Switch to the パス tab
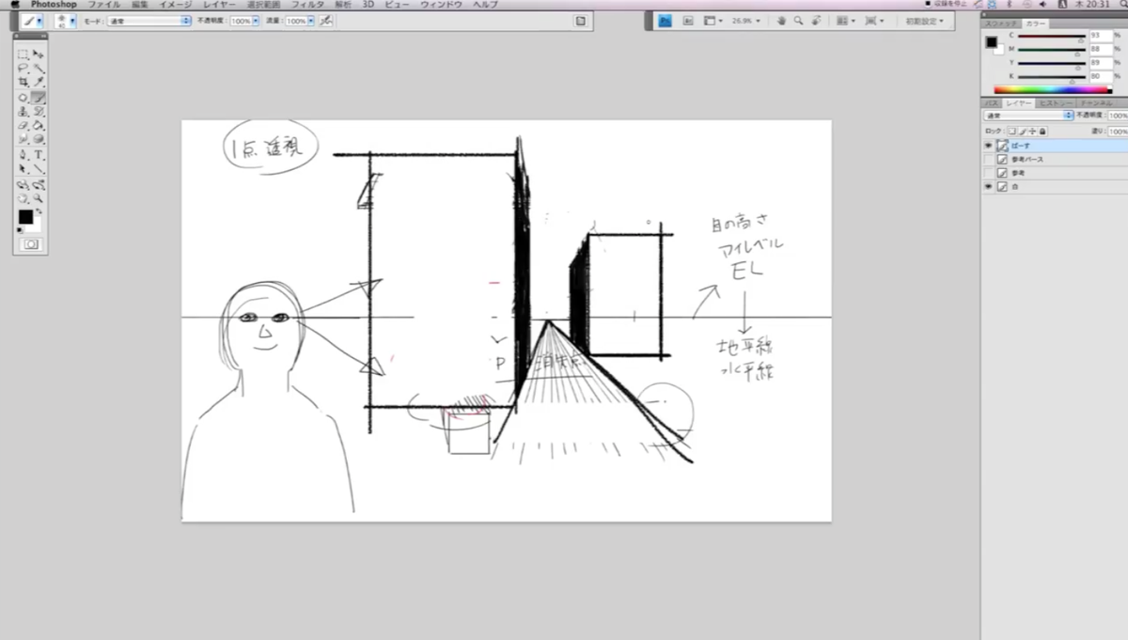Screen dimensions: 1128x640 (991, 101)
